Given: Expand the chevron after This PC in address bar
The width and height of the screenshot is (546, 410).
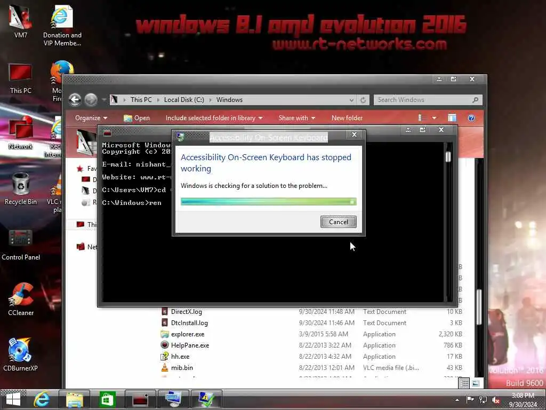Looking at the screenshot, I should [x=158, y=100].
